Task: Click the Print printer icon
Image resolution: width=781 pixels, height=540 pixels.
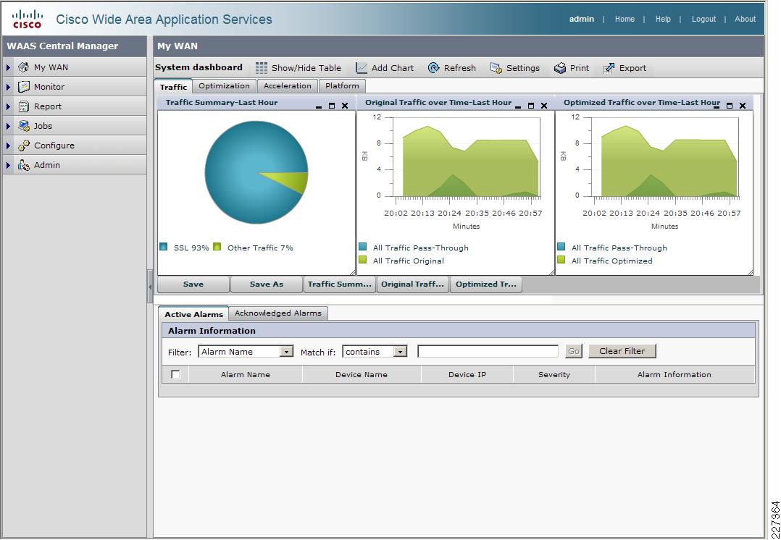Action: click(x=560, y=68)
